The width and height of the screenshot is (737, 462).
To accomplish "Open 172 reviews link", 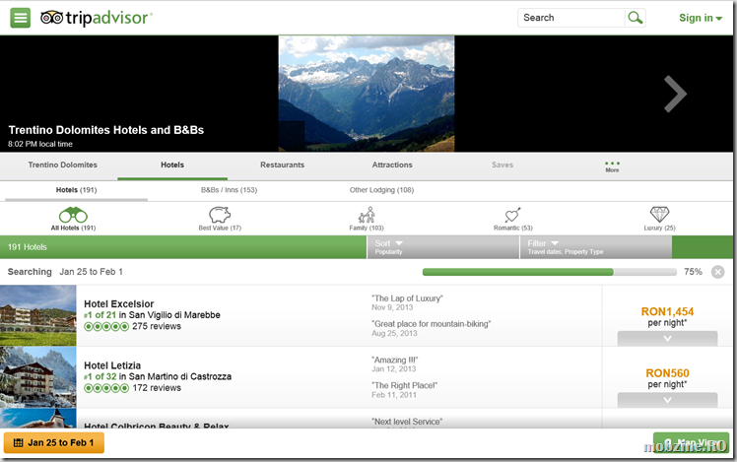I will point(157,388).
